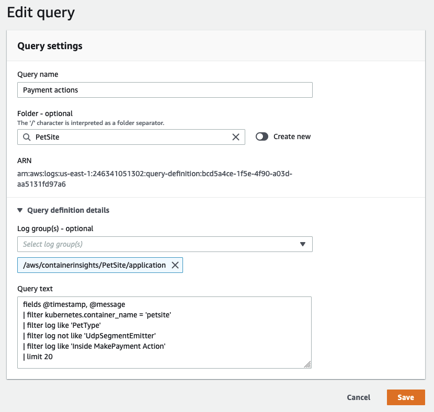Click into the PetSite folder search field
The height and width of the screenshot is (412, 434).
pos(131,137)
